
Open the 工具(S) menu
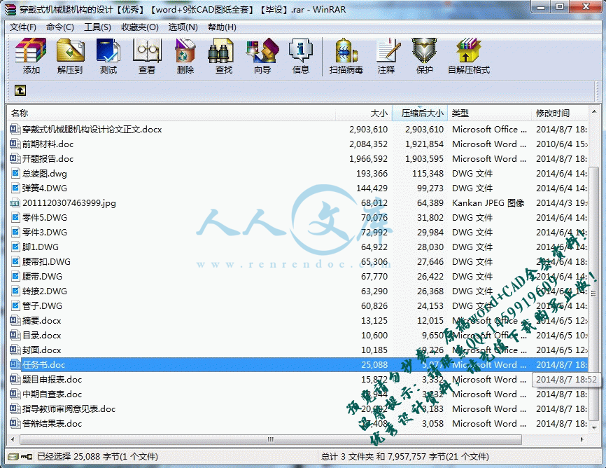[x=97, y=27]
